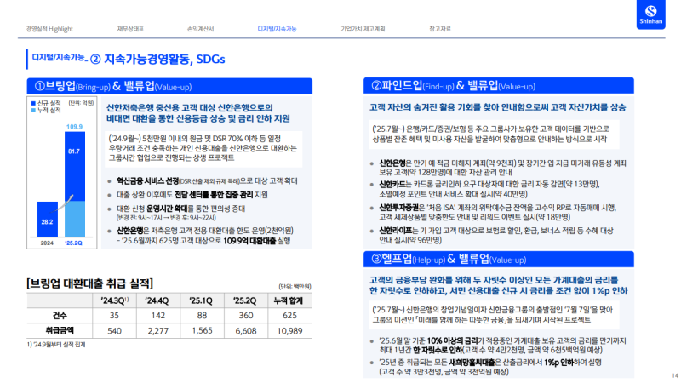This screenshot has height=383, width=681.
Task: Click the 109.9 total label above chart
Action: (74, 127)
